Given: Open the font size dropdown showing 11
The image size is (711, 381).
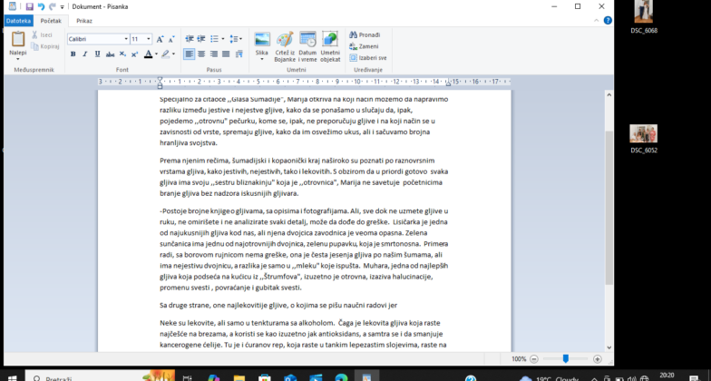Looking at the screenshot, I should tap(148, 39).
